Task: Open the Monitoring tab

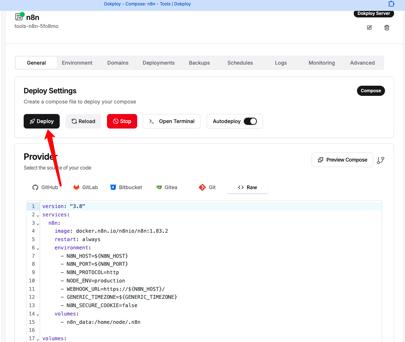Action: tap(321, 63)
